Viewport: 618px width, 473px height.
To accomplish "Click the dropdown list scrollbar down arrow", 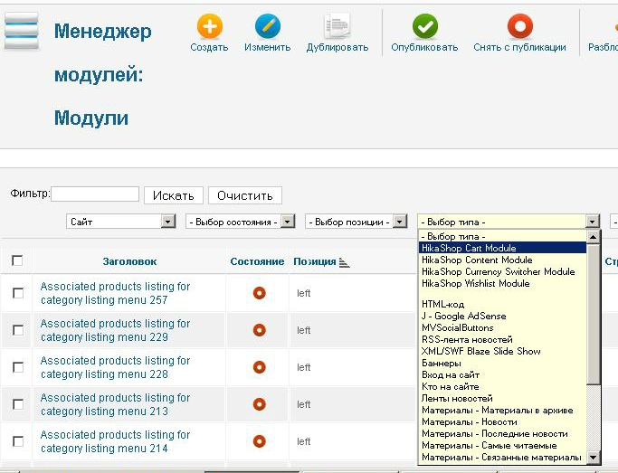I will click(594, 459).
